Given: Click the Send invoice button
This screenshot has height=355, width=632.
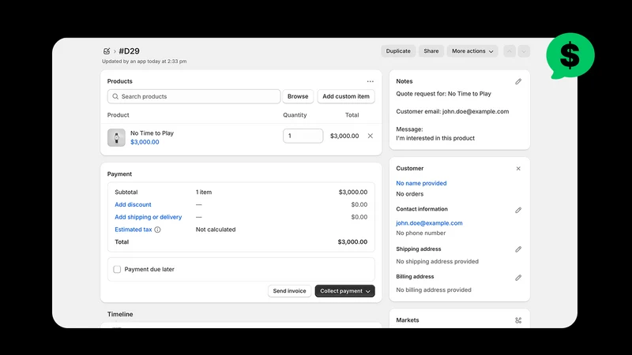Looking at the screenshot, I should [289, 291].
